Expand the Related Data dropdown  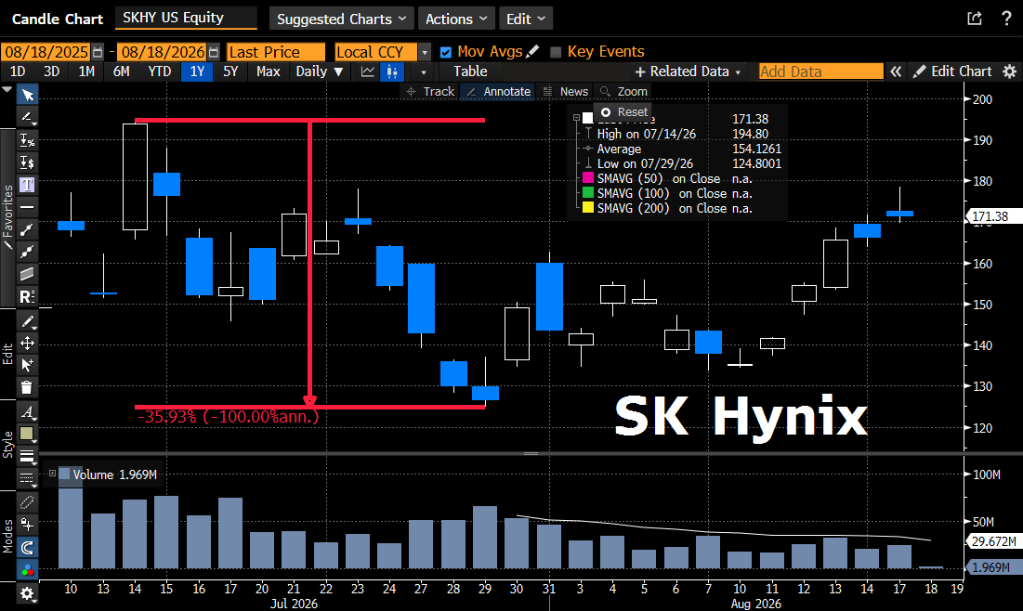[689, 71]
